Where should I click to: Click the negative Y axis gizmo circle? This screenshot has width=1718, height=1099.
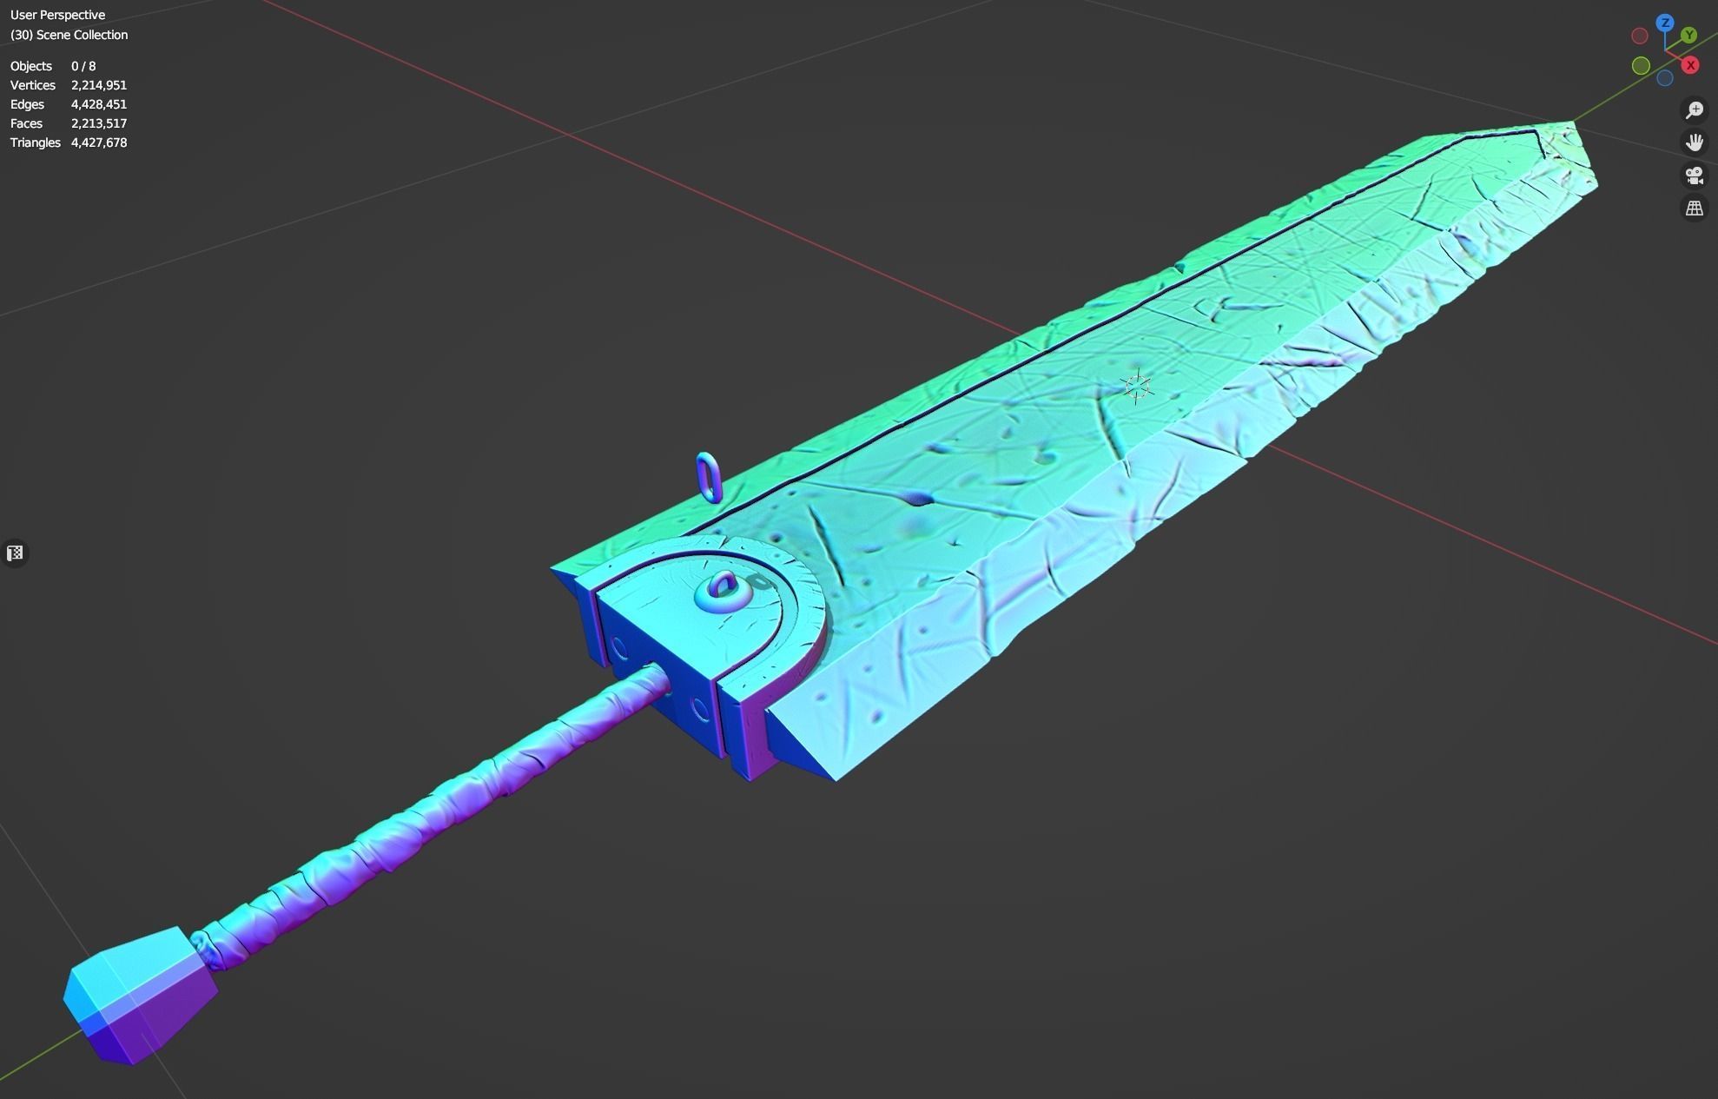tap(1641, 65)
